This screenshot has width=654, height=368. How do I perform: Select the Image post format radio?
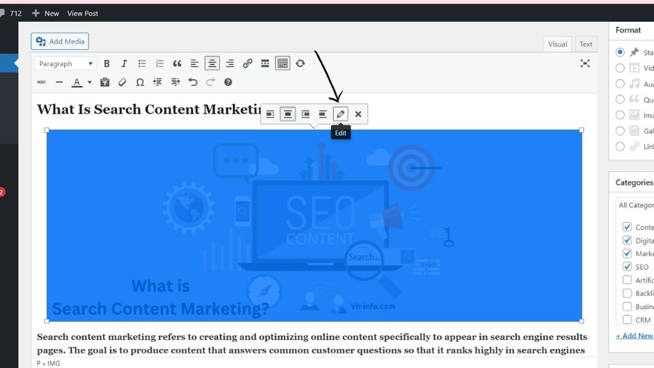[x=620, y=115]
